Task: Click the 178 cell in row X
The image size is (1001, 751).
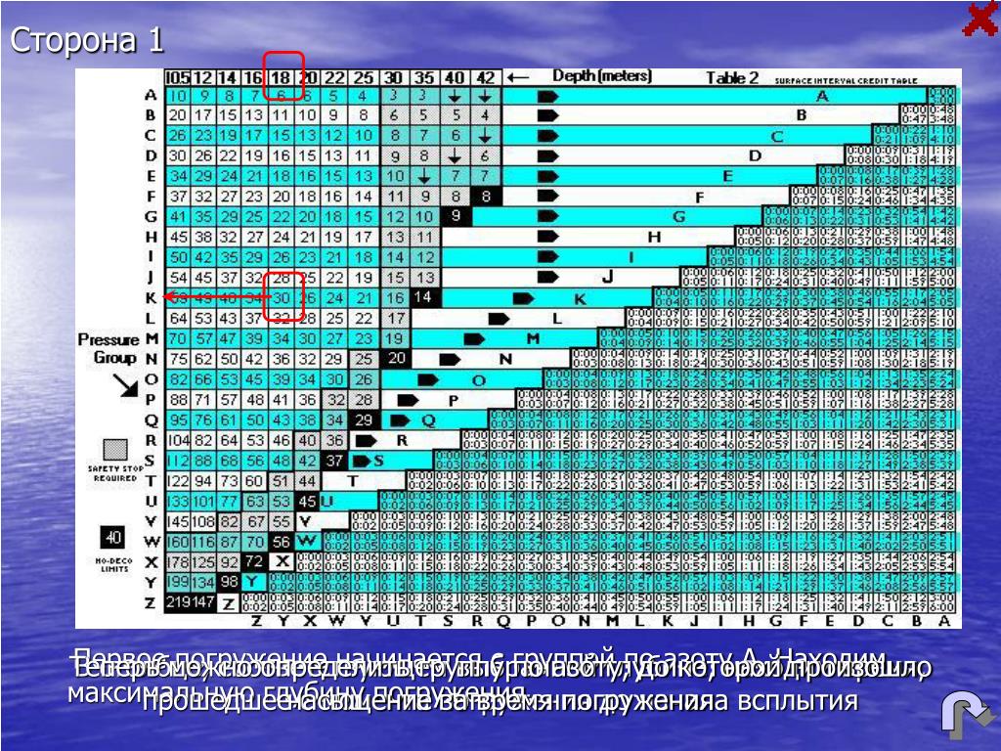Action: 178,562
